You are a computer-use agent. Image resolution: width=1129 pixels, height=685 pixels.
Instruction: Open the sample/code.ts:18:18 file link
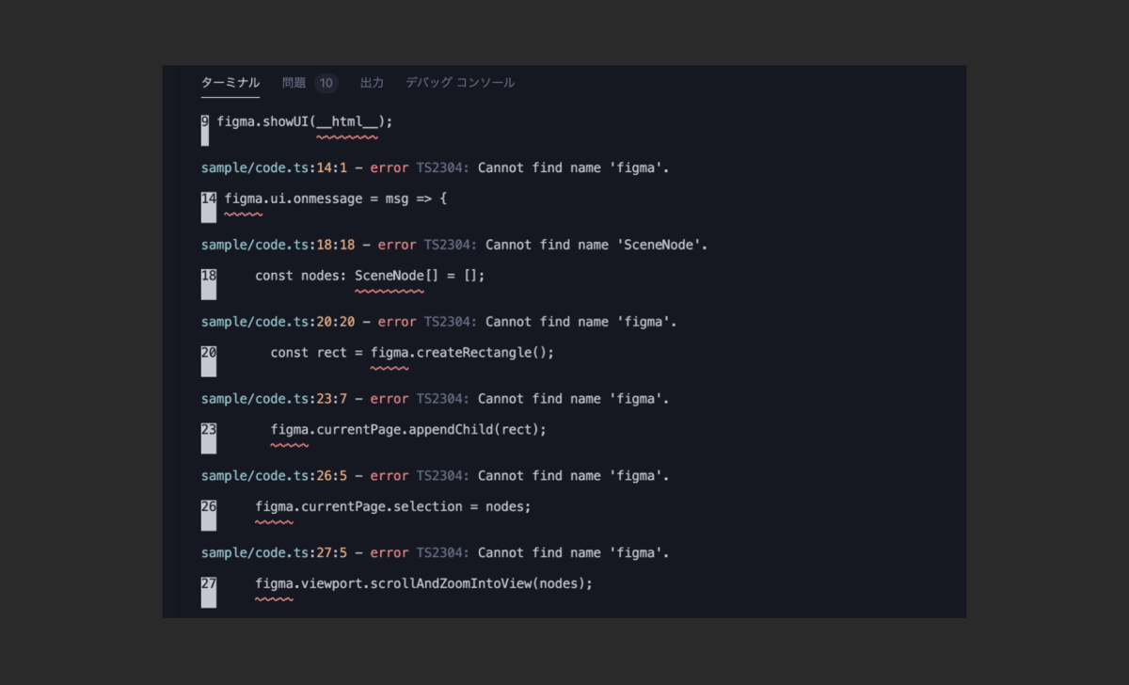pos(278,245)
